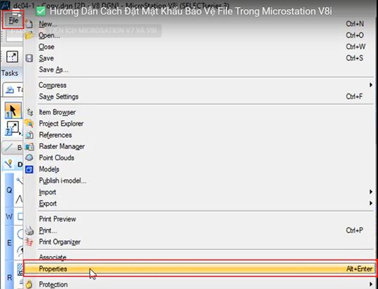The height and width of the screenshot is (289, 378).
Task: Click the References icon
Action: pyautogui.click(x=30, y=135)
